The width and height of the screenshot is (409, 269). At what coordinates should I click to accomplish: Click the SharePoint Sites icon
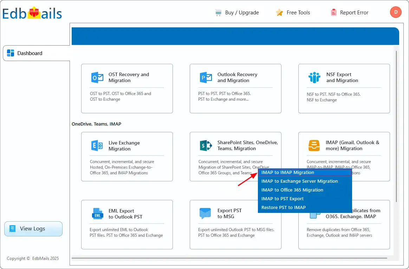click(206, 146)
